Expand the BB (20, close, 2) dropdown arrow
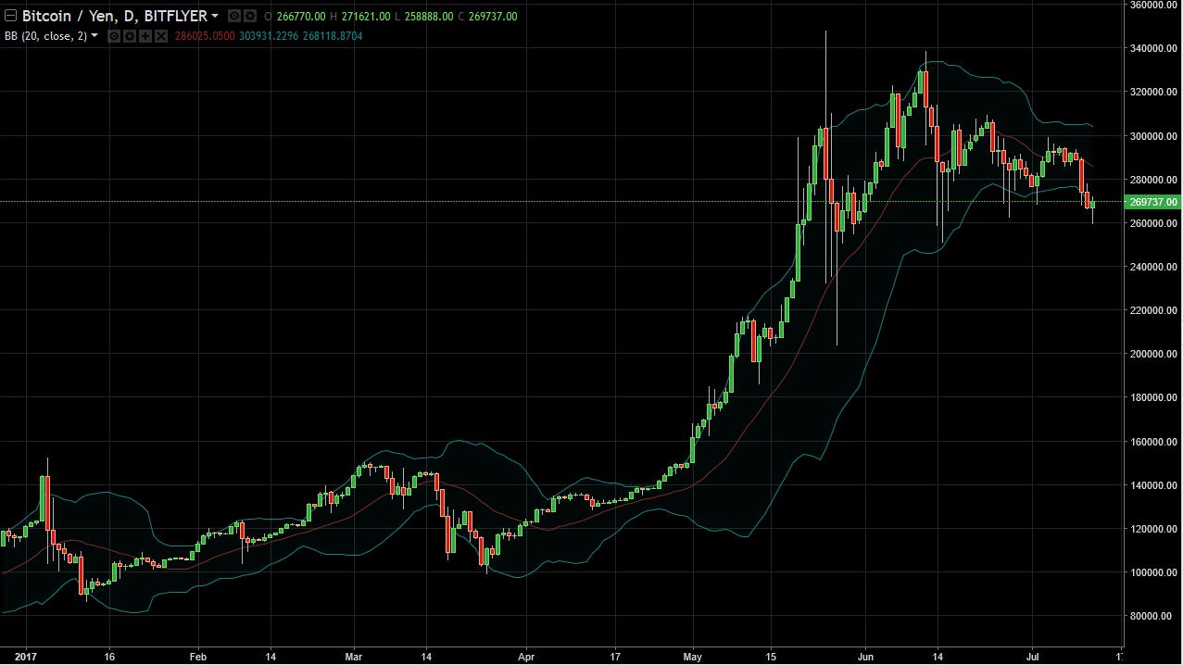Image resolution: width=1183 pixels, height=665 pixels. click(x=94, y=36)
